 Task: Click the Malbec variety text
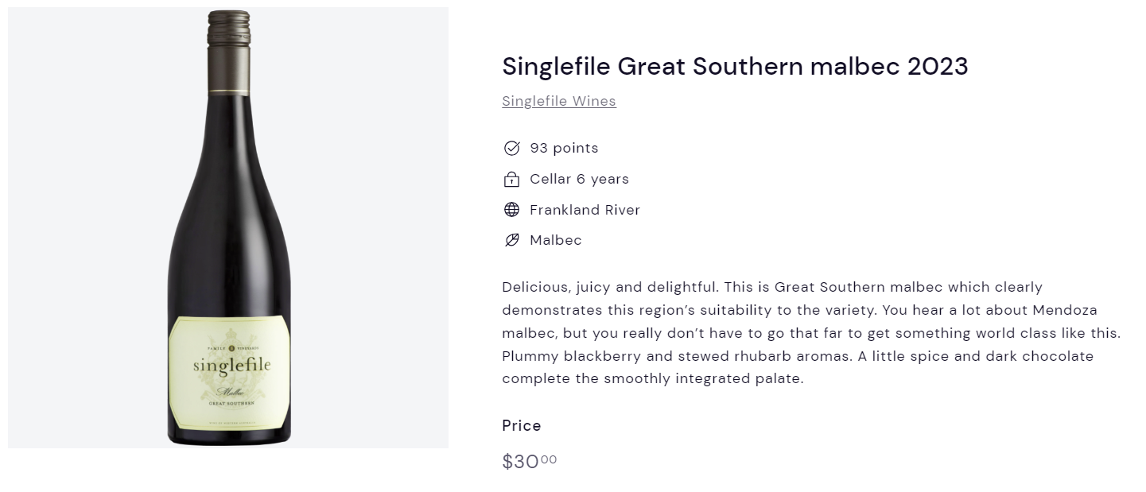pos(556,240)
